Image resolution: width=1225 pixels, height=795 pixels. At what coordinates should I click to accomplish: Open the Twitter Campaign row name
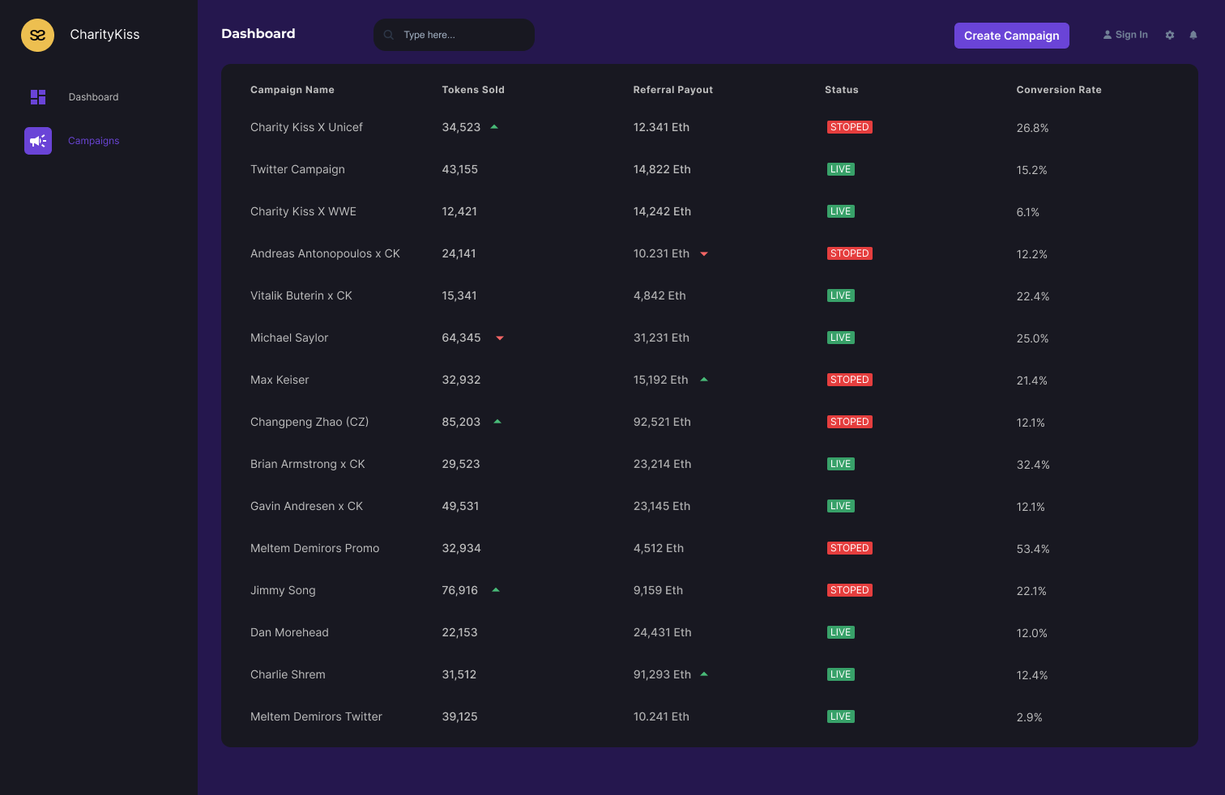[297, 169]
